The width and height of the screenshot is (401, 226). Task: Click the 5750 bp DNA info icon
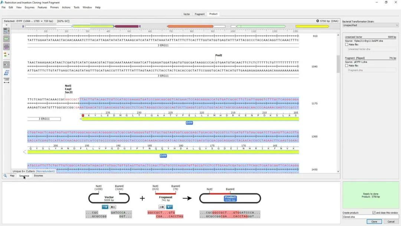pyautogui.click(x=318, y=21)
